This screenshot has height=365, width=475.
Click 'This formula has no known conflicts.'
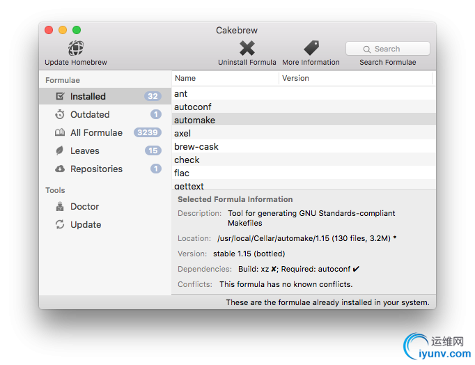(286, 284)
